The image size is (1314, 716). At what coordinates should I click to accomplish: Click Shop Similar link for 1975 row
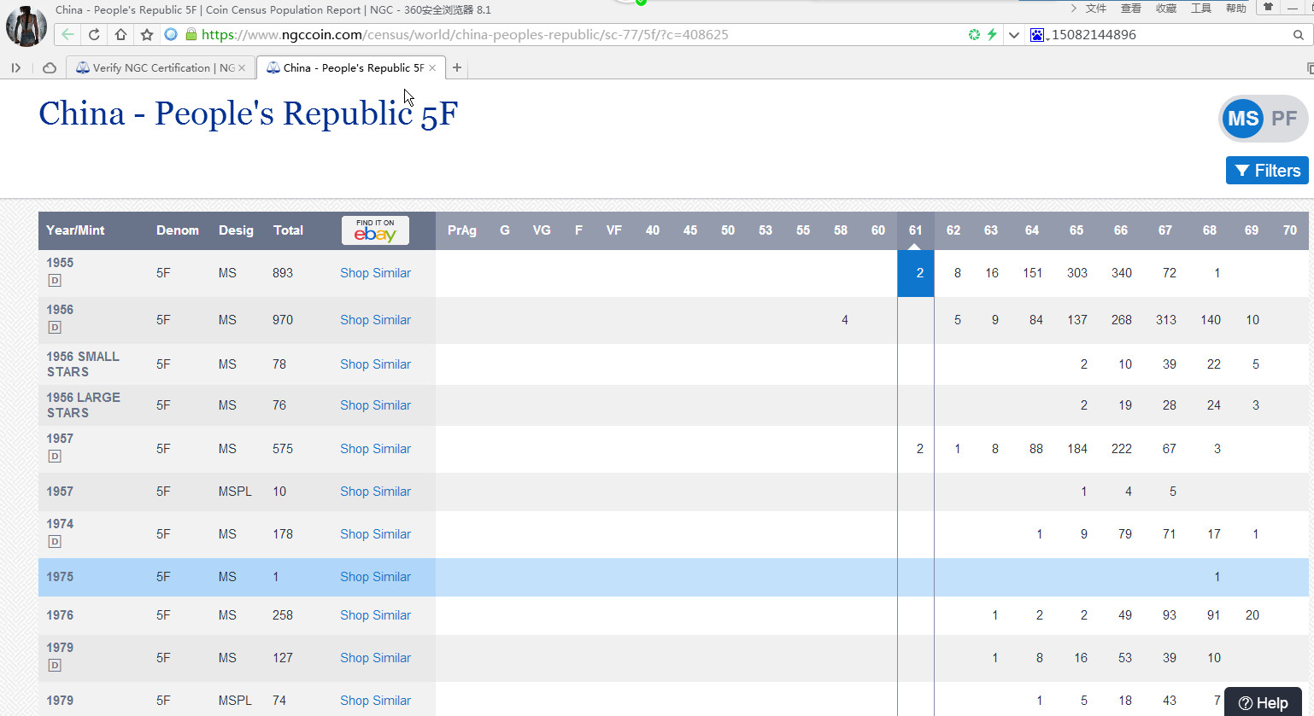pyautogui.click(x=375, y=577)
